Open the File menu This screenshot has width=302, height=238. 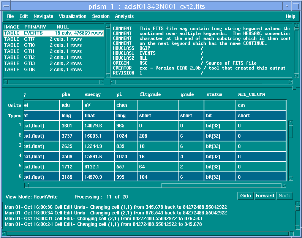click(10, 16)
